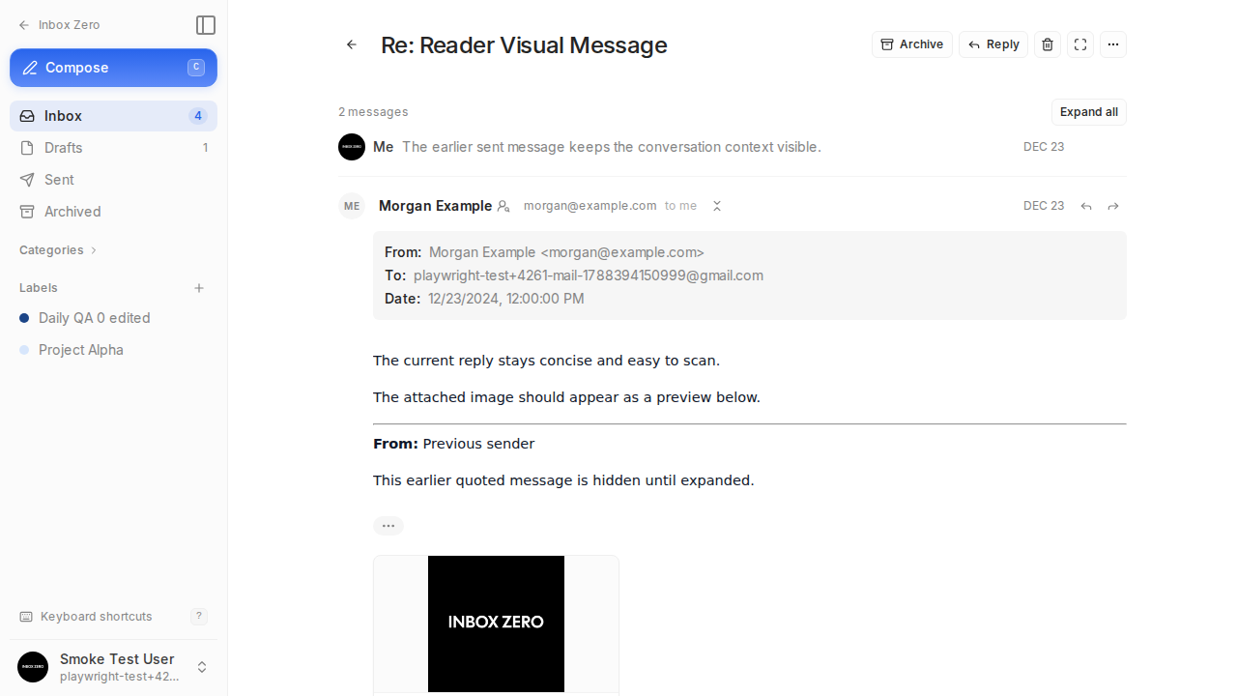Screen dimensions: 1237x696
Task: Click the trash delete icon
Action: tap(1048, 44)
